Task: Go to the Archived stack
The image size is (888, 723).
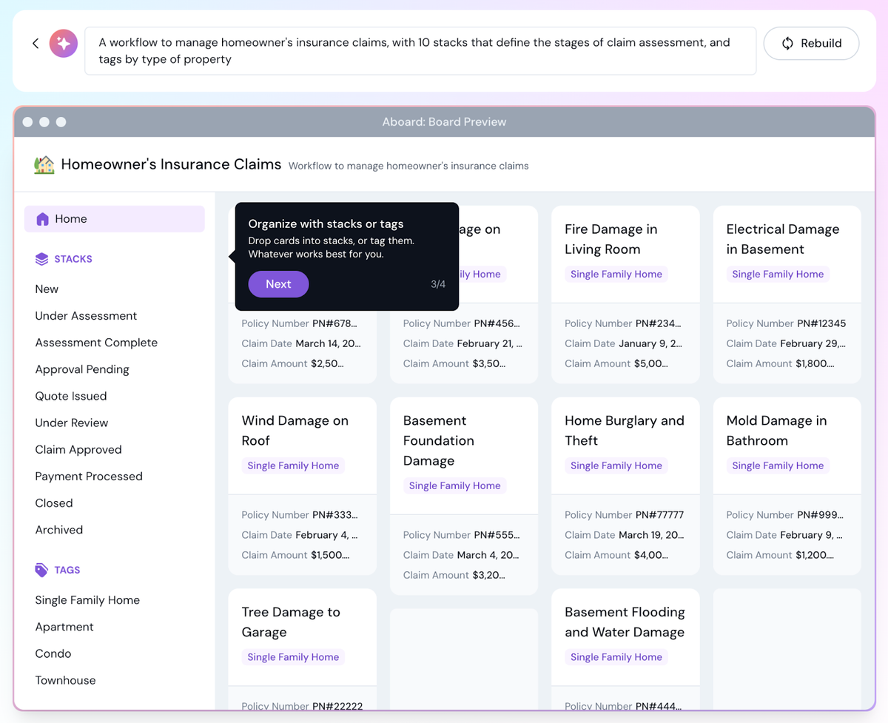Action: [59, 530]
